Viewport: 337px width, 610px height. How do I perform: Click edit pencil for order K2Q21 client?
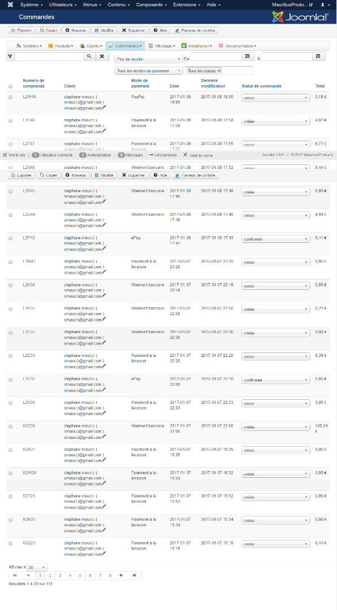(104, 554)
